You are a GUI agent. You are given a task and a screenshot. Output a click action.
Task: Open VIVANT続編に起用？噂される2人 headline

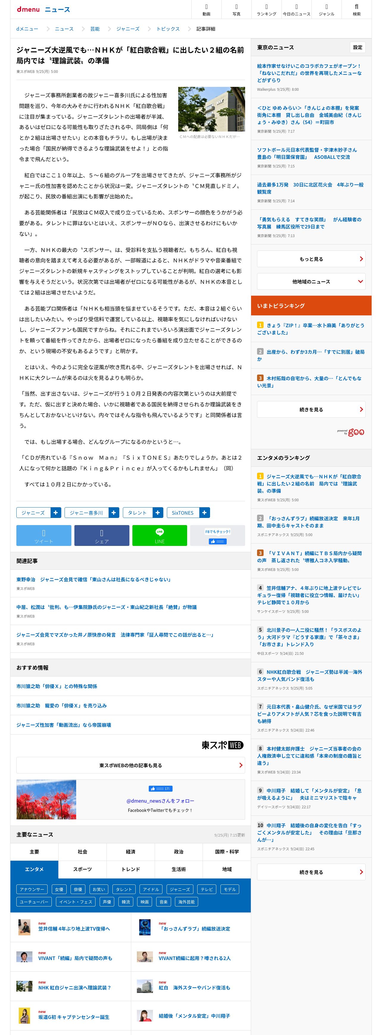pos(194,958)
